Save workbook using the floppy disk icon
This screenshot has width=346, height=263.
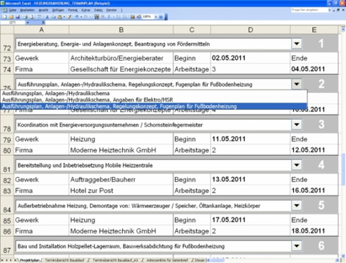tap(18, 17)
